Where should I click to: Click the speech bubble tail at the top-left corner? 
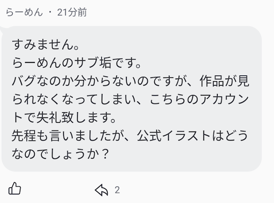(3, 29)
